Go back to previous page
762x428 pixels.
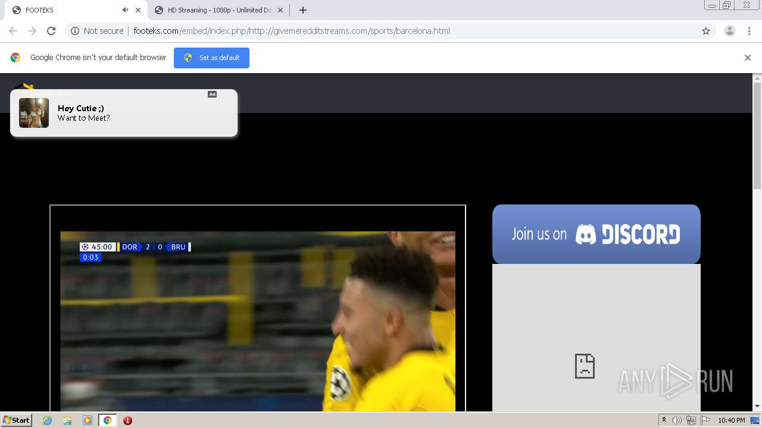13,31
